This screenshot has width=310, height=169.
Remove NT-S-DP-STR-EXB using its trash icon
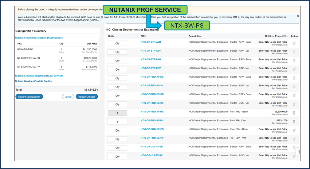pos(294,61)
